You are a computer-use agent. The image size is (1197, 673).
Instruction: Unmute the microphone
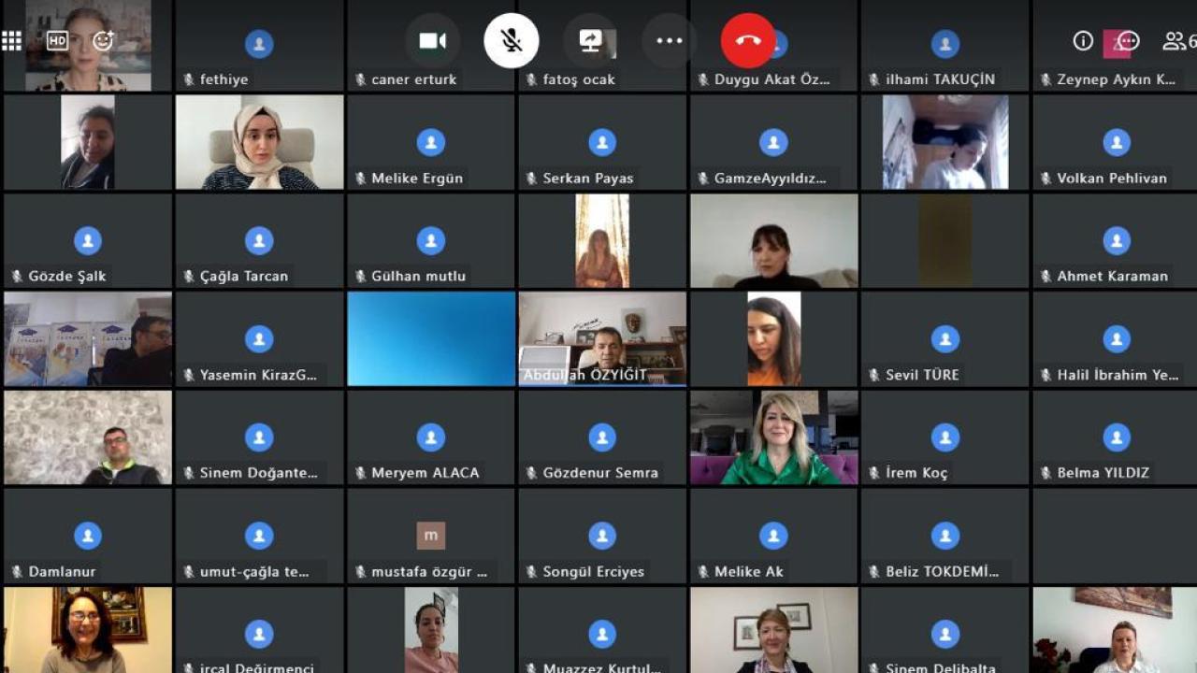[x=511, y=40]
